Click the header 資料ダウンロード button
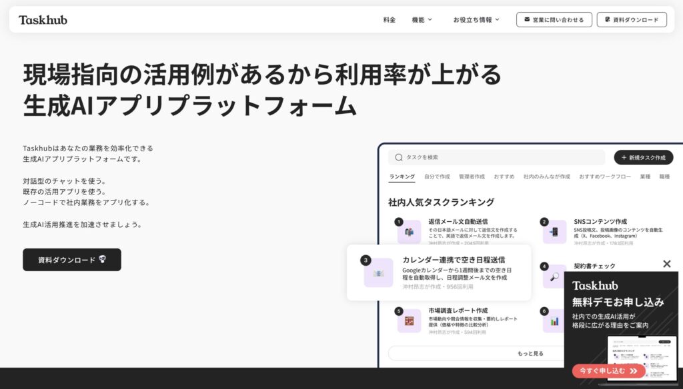This screenshot has height=389, width=683. pos(632,20)
